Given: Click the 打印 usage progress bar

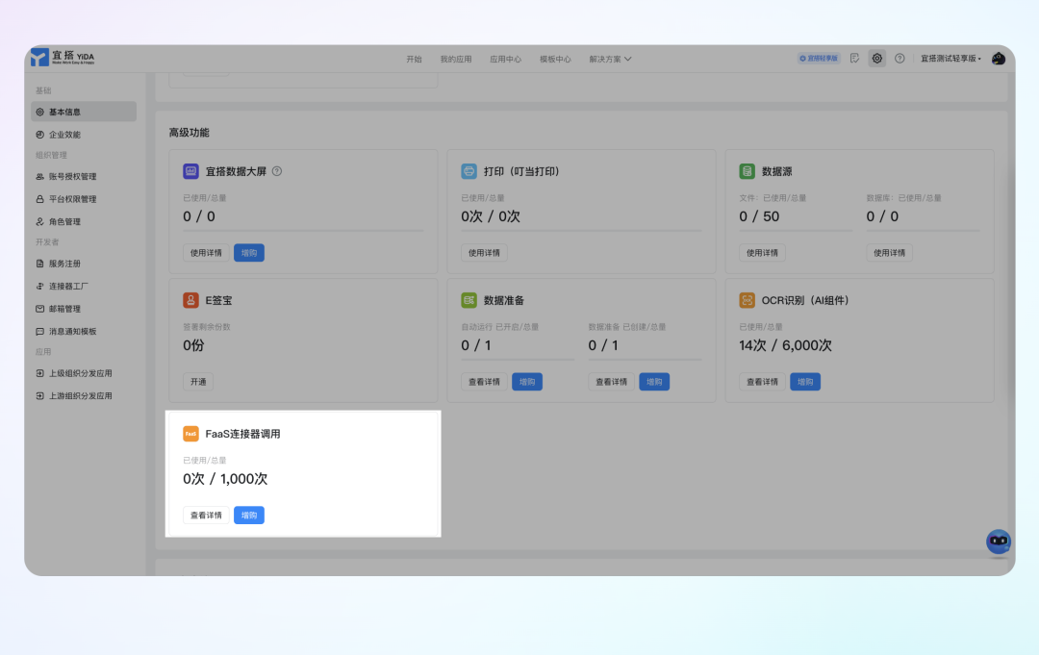Looking at the screenshot, I should pyautogui.click(x=581, y=231).
